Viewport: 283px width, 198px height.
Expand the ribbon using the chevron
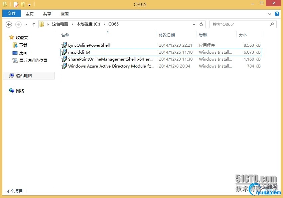[x=270, y=14]
